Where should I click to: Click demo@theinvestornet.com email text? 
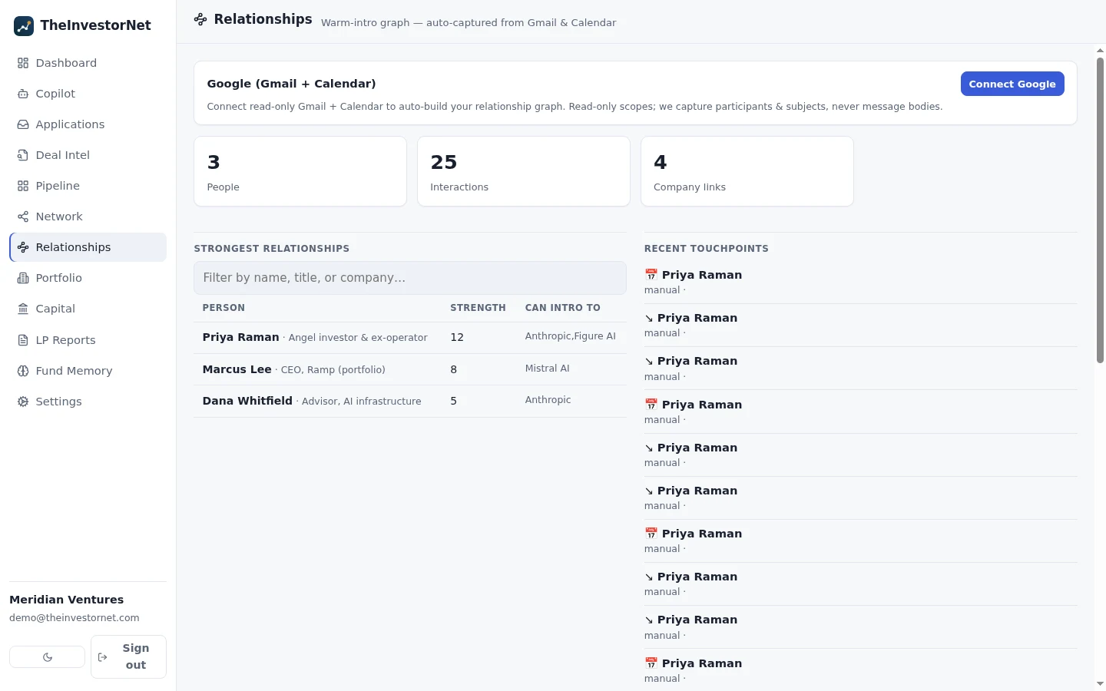point(75,618)
